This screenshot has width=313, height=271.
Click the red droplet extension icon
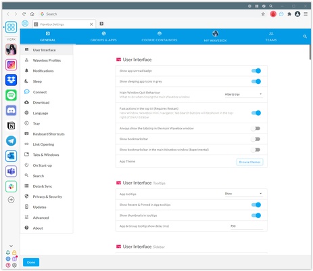273,14
